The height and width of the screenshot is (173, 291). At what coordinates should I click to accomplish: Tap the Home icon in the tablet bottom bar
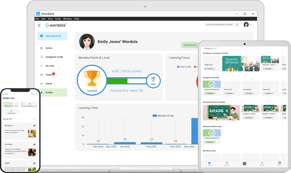(x=209, y=163)
